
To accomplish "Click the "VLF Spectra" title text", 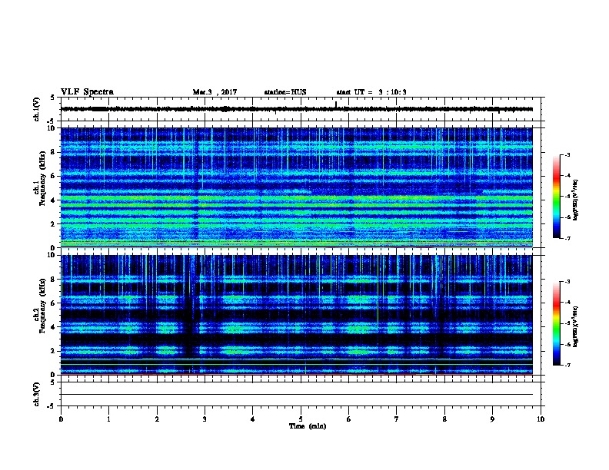I will click(87, 92).
